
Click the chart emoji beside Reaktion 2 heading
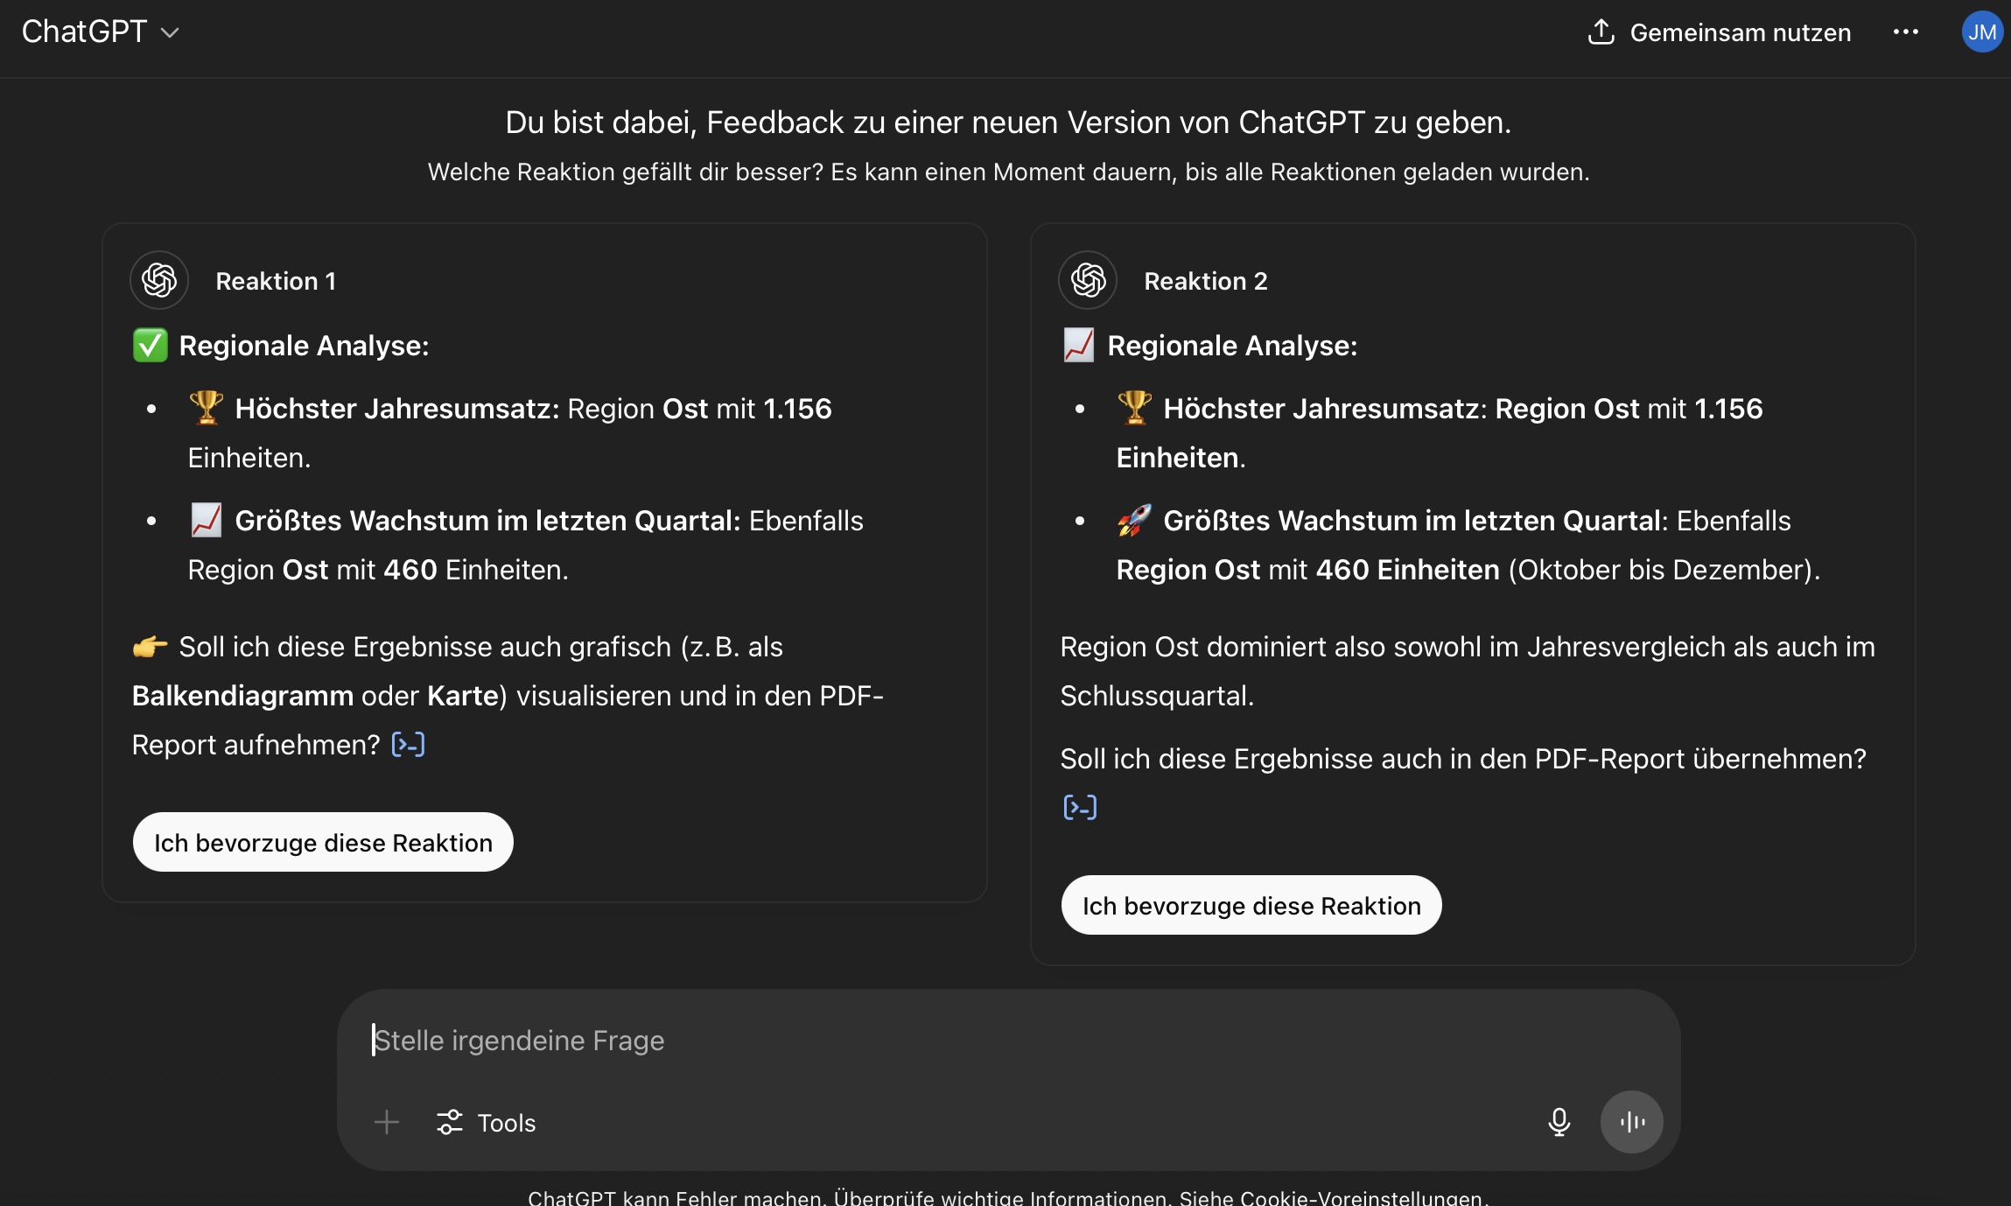1078,345
